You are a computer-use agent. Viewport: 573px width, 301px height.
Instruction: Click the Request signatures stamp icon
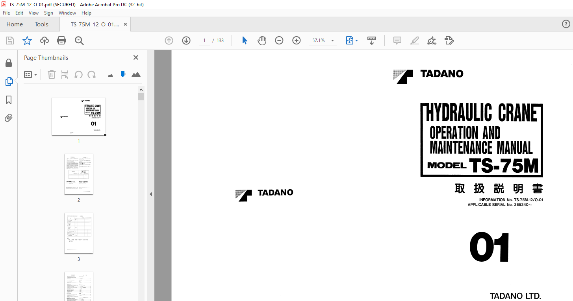click(449, 41)
